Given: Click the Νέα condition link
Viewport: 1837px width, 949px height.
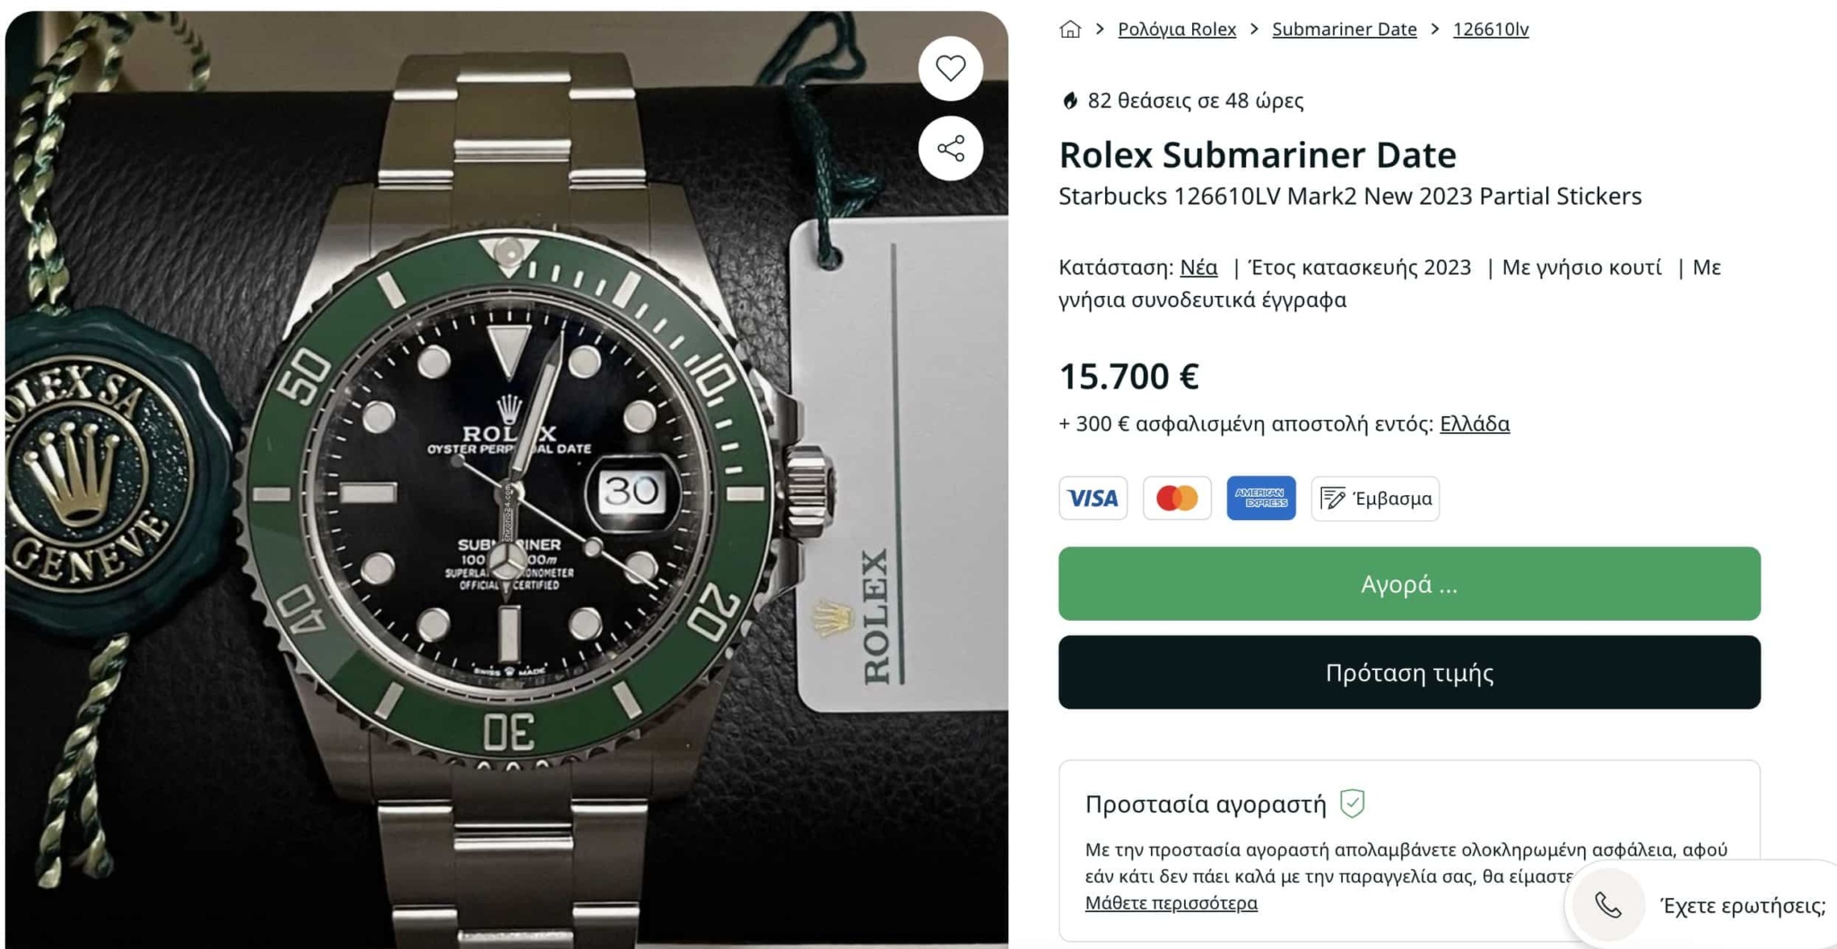Looking at the screenshot, I should point(1197,266).
